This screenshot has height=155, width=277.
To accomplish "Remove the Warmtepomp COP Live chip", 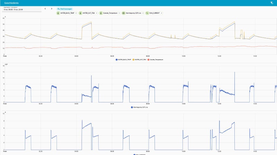I will tap(143, 13).
